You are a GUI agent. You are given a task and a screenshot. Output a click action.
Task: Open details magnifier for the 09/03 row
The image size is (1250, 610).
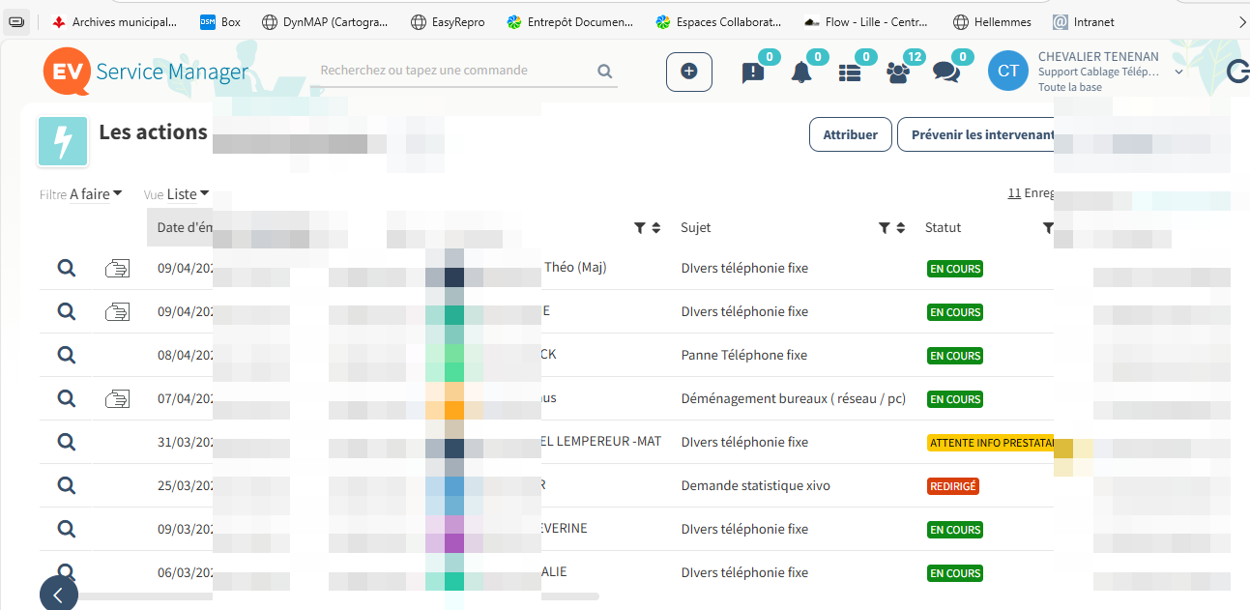[x=67, y=529]
